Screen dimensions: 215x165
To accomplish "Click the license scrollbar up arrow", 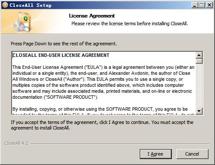I will tap(199, 55).
